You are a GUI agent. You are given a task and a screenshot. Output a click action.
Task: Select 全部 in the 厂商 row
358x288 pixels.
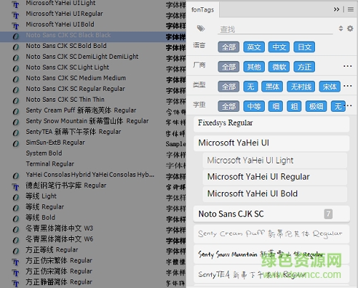pyautogui.click(x=228, y=67)
